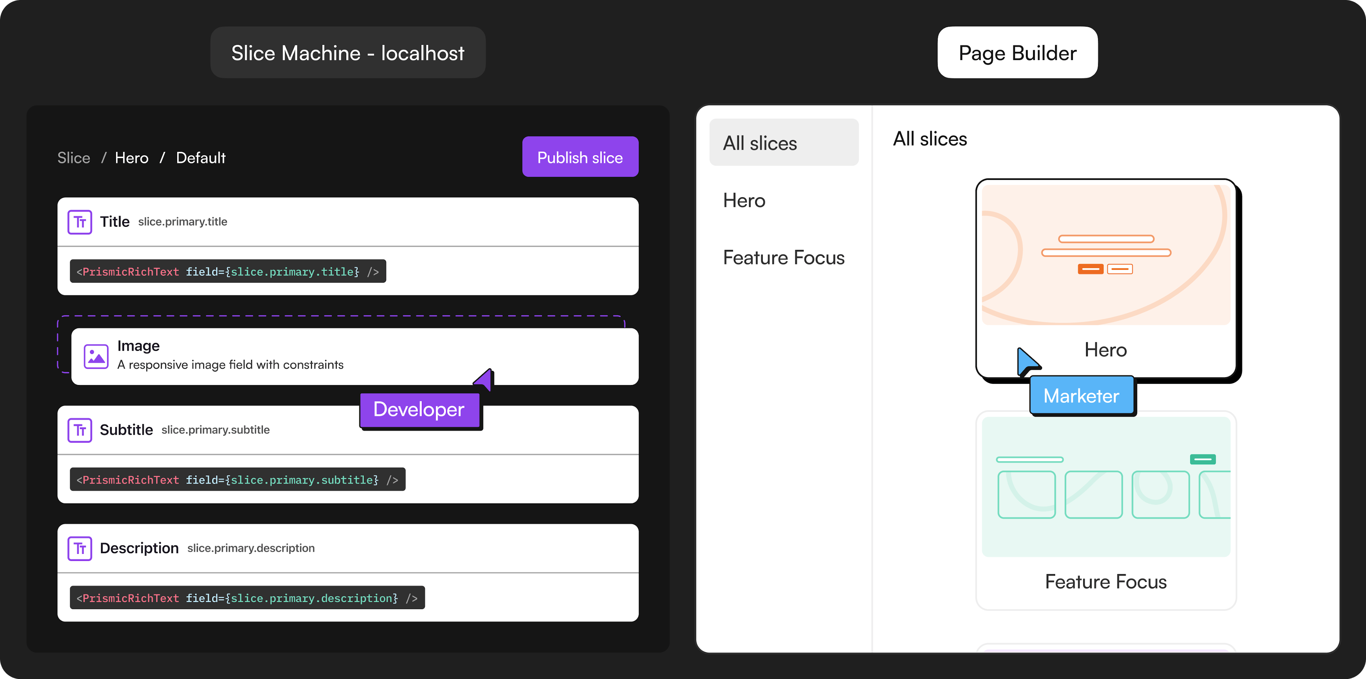
Task: Open Feature Focus in the sidebar
Action: pos(783,258)
